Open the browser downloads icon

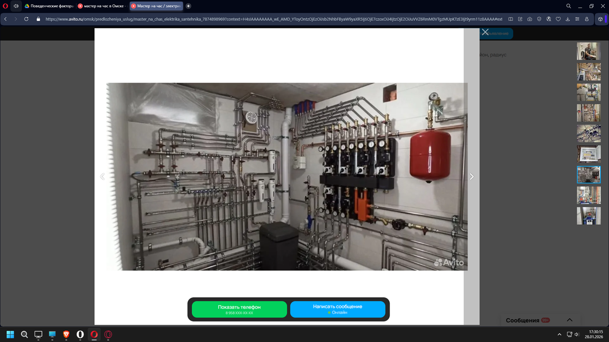tap(568, 19)
